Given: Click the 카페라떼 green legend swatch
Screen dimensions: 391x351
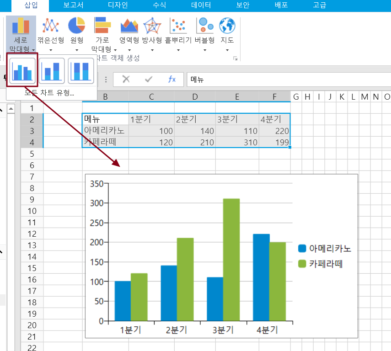Looking at the screenshot, I should [x=302, y=264].
